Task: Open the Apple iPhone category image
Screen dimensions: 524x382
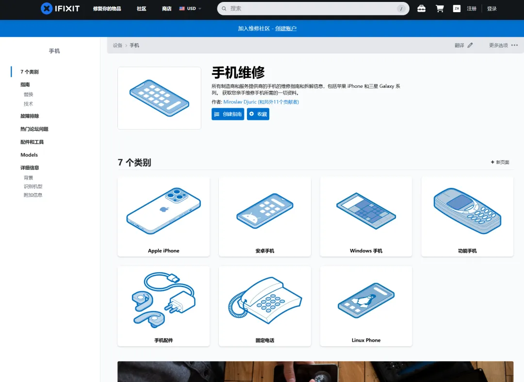Action: pyautogui.click(x=164, y=211)
